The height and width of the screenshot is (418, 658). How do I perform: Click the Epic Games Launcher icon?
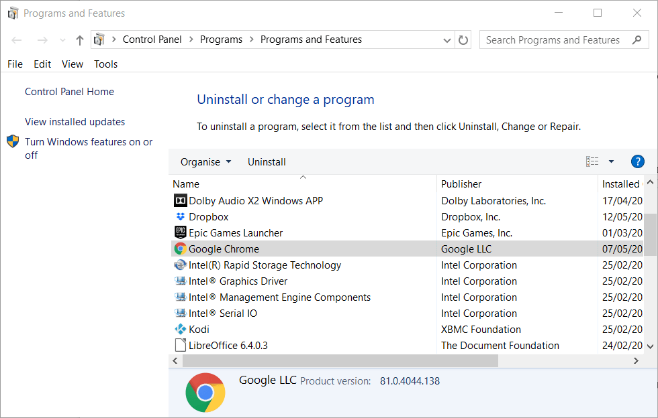[x=181, y=232]
